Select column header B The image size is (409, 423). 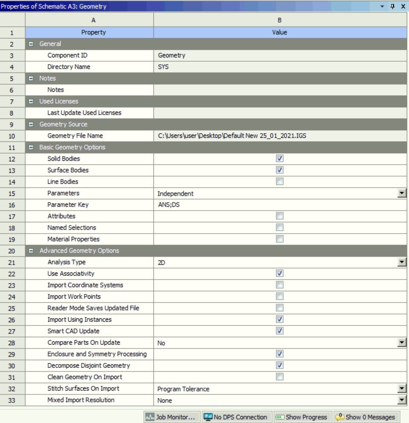point(280,20)
